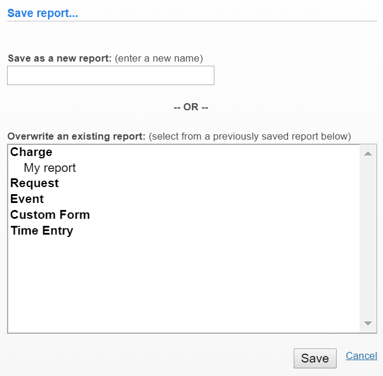Click the new report name text field
The image size is (383, 376).
[110, 76]
